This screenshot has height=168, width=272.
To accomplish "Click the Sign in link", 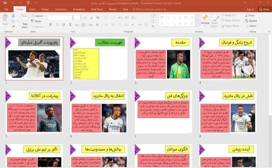I will click(250, 9).
